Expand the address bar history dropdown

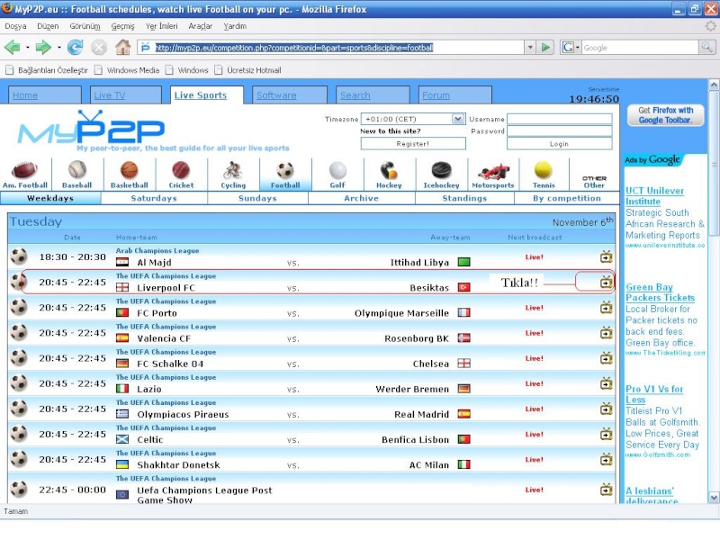point(530,48)
